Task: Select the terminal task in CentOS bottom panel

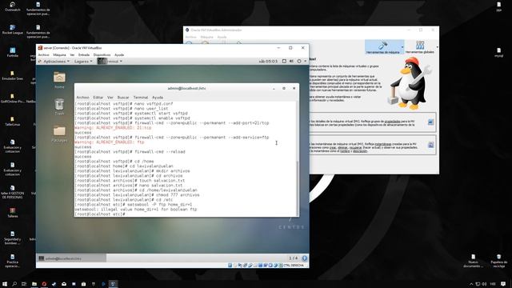Action: coord(71,258)
